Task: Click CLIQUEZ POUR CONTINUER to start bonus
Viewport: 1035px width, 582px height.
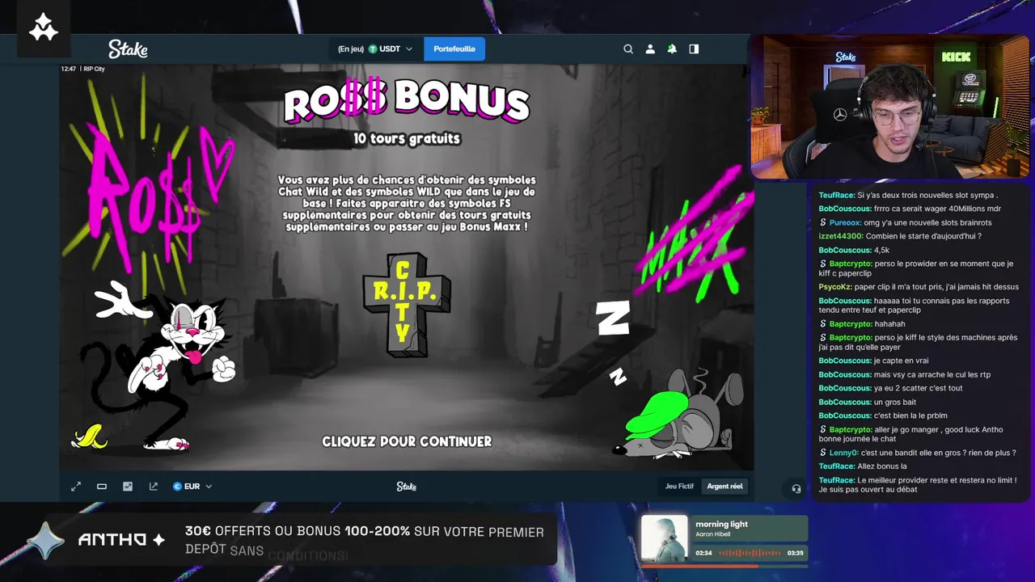Action: (x=407, y=441)
